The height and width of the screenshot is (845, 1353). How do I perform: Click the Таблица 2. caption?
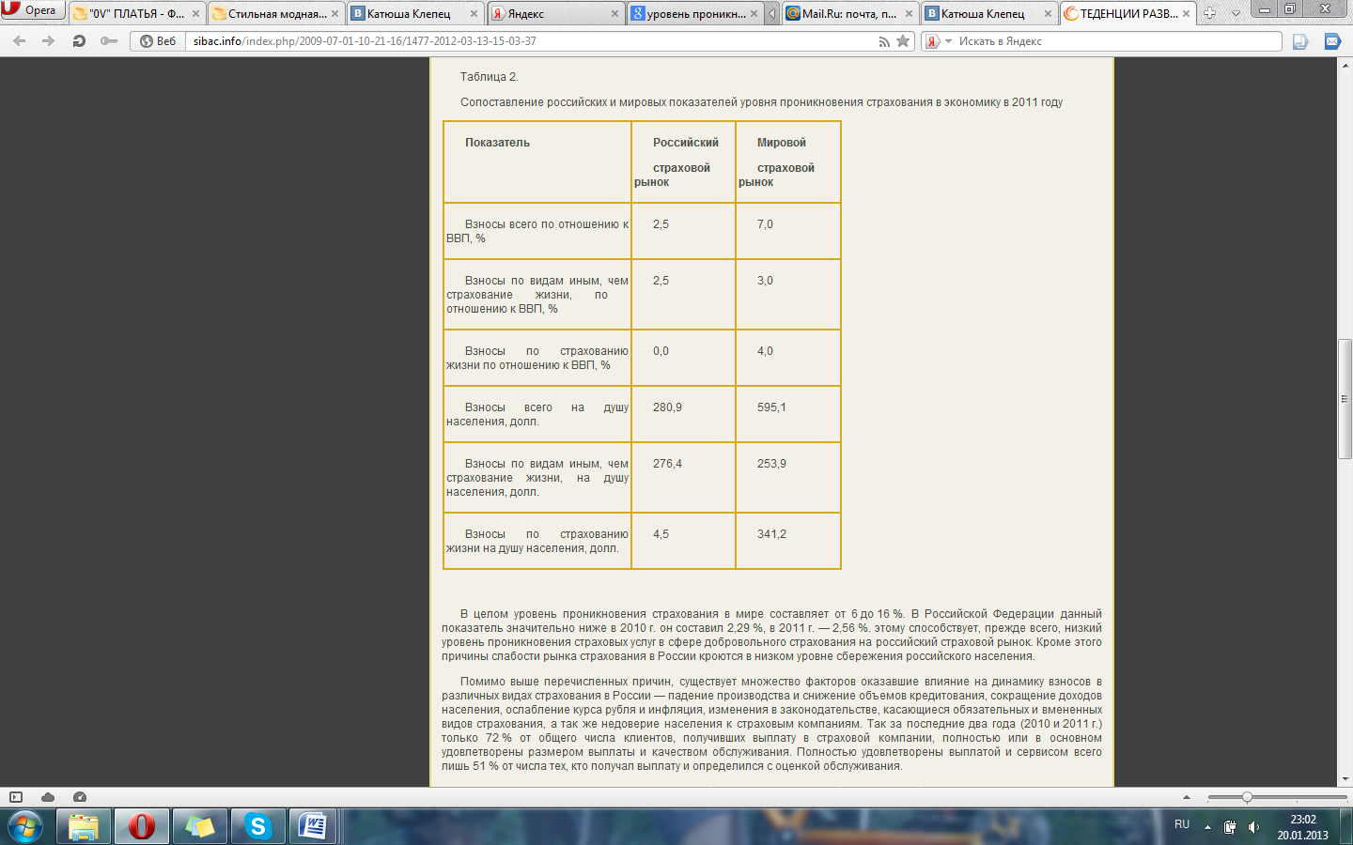[489, 77]
